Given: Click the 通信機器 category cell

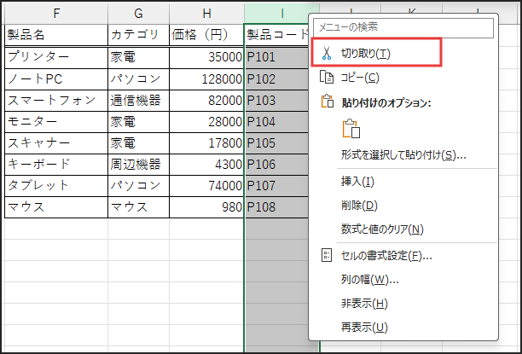Looking at the screenshot, I should pyautogui.click(x=138, y=101).
